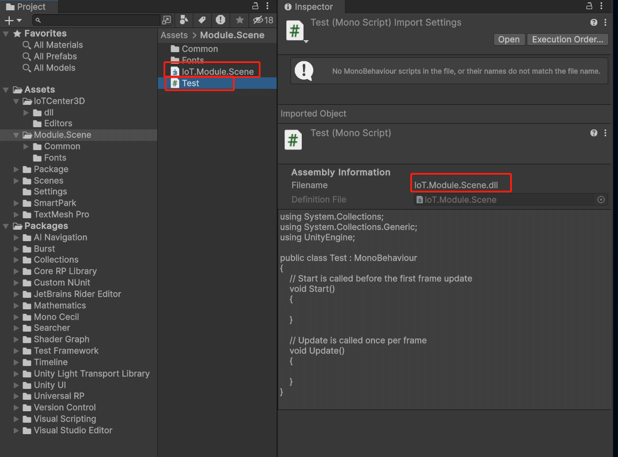Click the favorites star icon in Project toolbar
618x457 pixels.
[239, 20]
